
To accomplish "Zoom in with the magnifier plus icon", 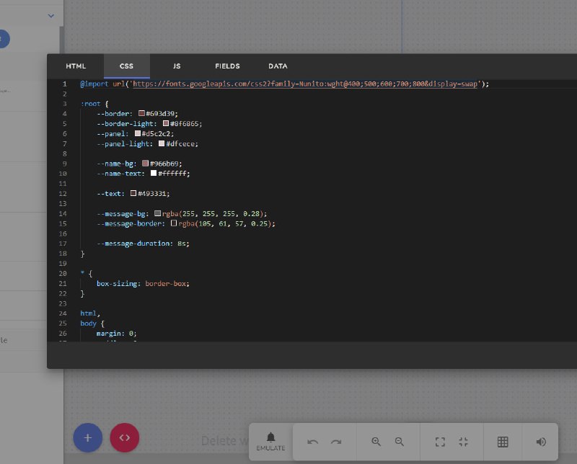I will 376,442.
